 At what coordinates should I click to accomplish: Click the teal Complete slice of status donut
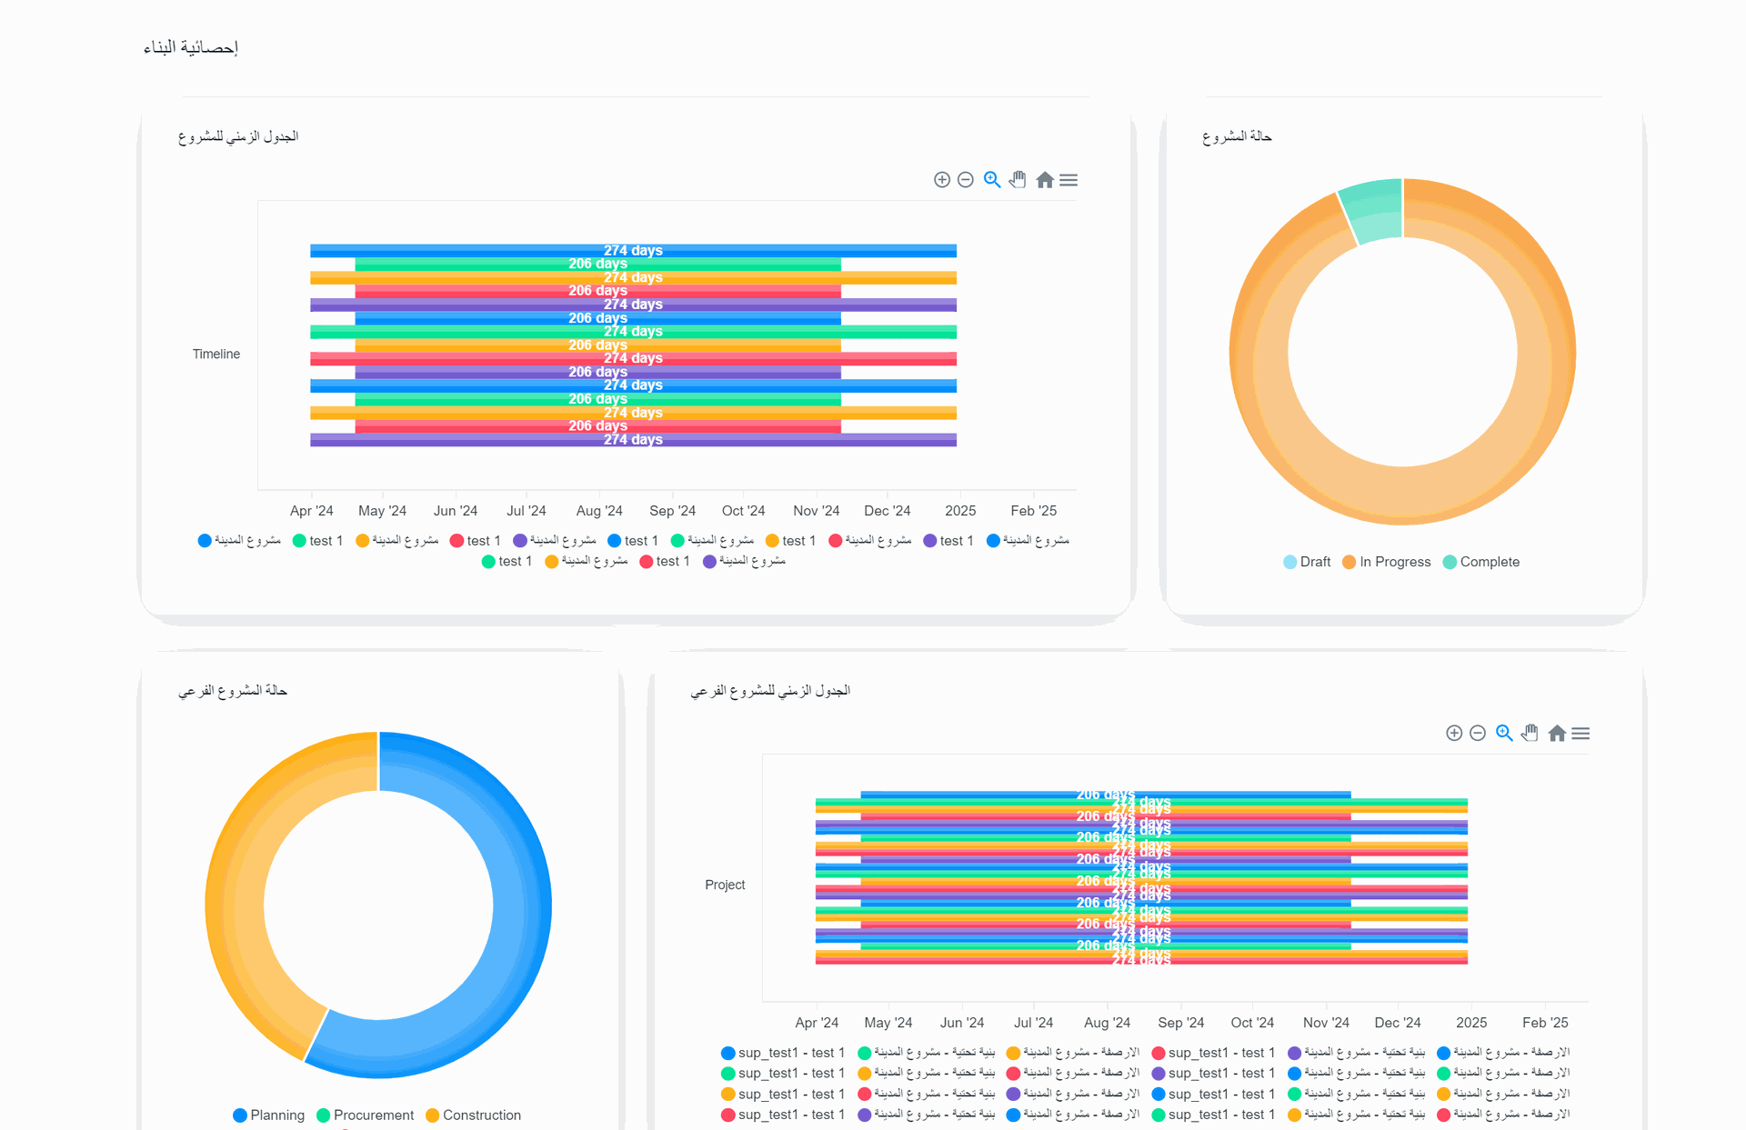click(x=1376, y=211)
